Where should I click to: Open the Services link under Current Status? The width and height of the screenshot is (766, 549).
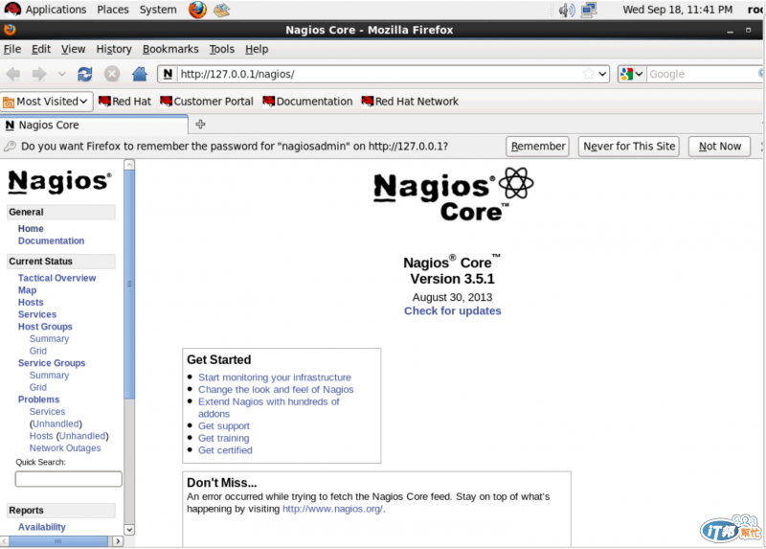pyautogui.click(x=37, y=314)
